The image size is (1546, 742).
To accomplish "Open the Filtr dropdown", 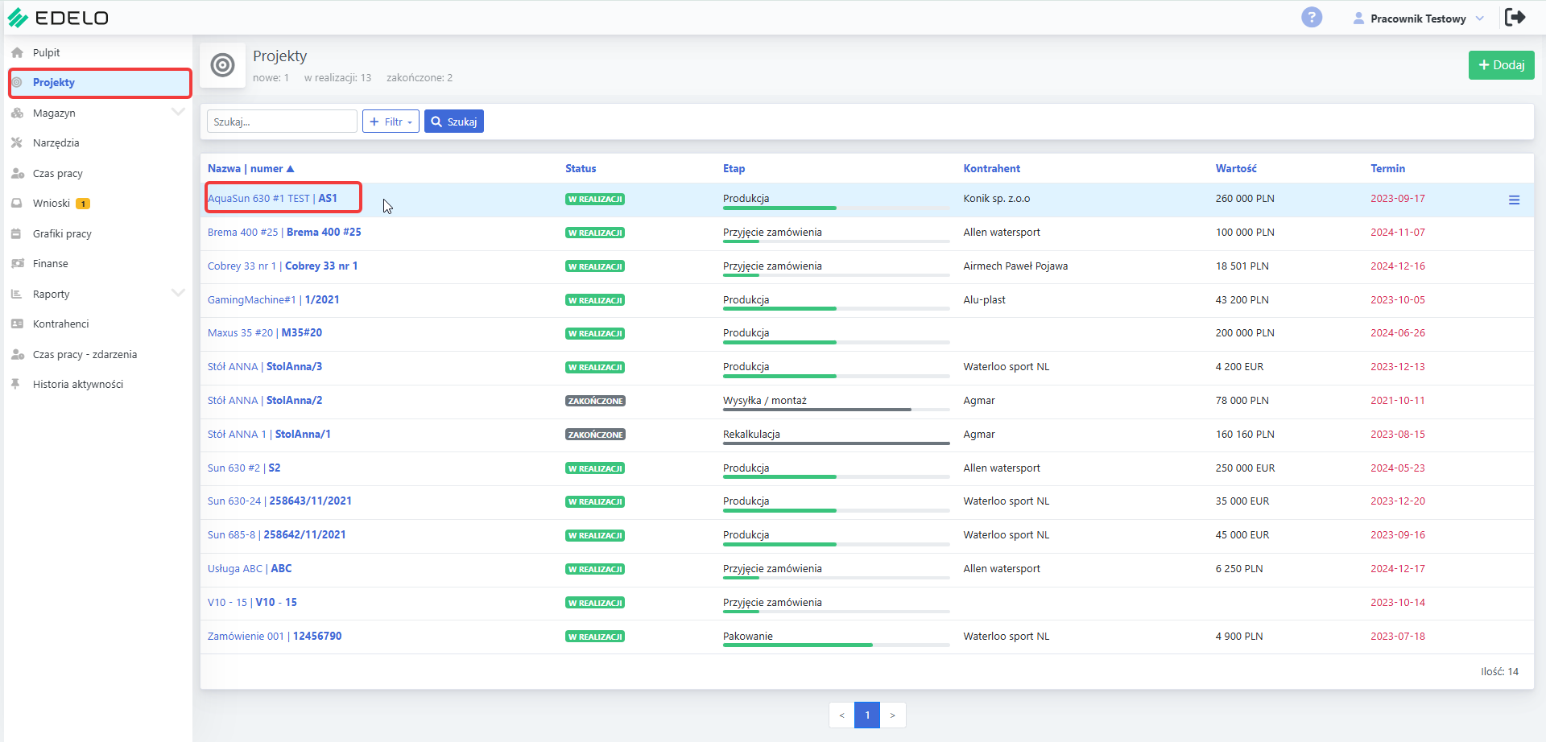I will pos(391,122).
